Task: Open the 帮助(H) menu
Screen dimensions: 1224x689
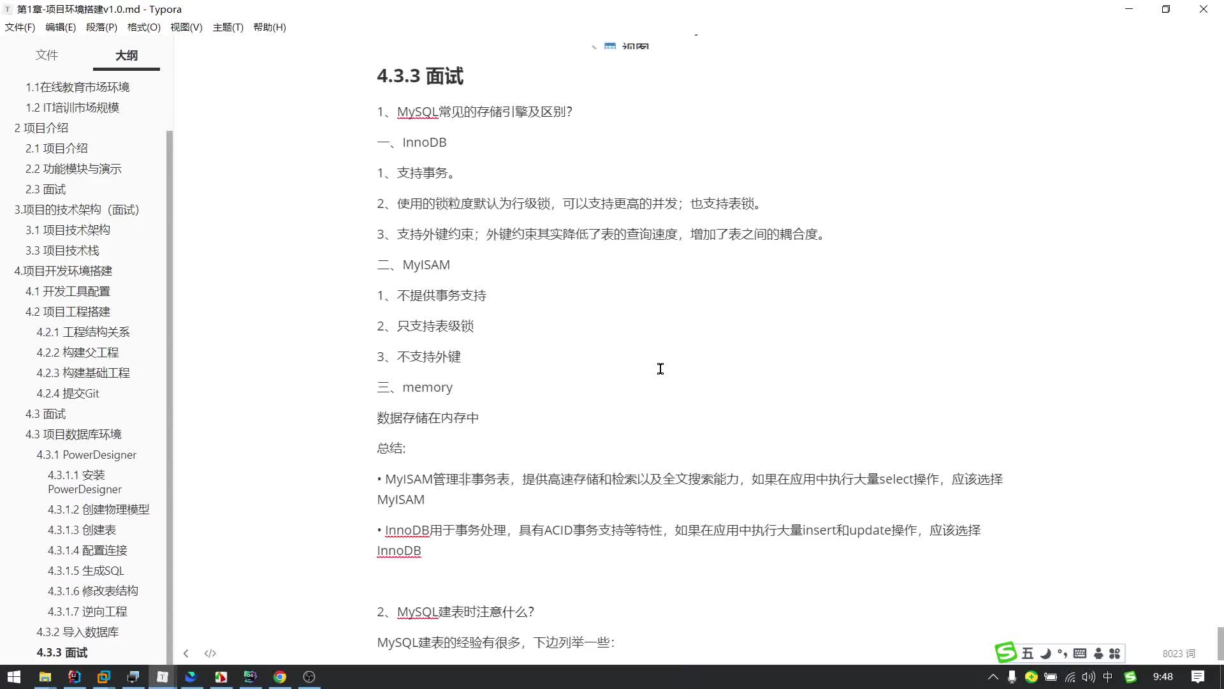Action: (270, 27)
